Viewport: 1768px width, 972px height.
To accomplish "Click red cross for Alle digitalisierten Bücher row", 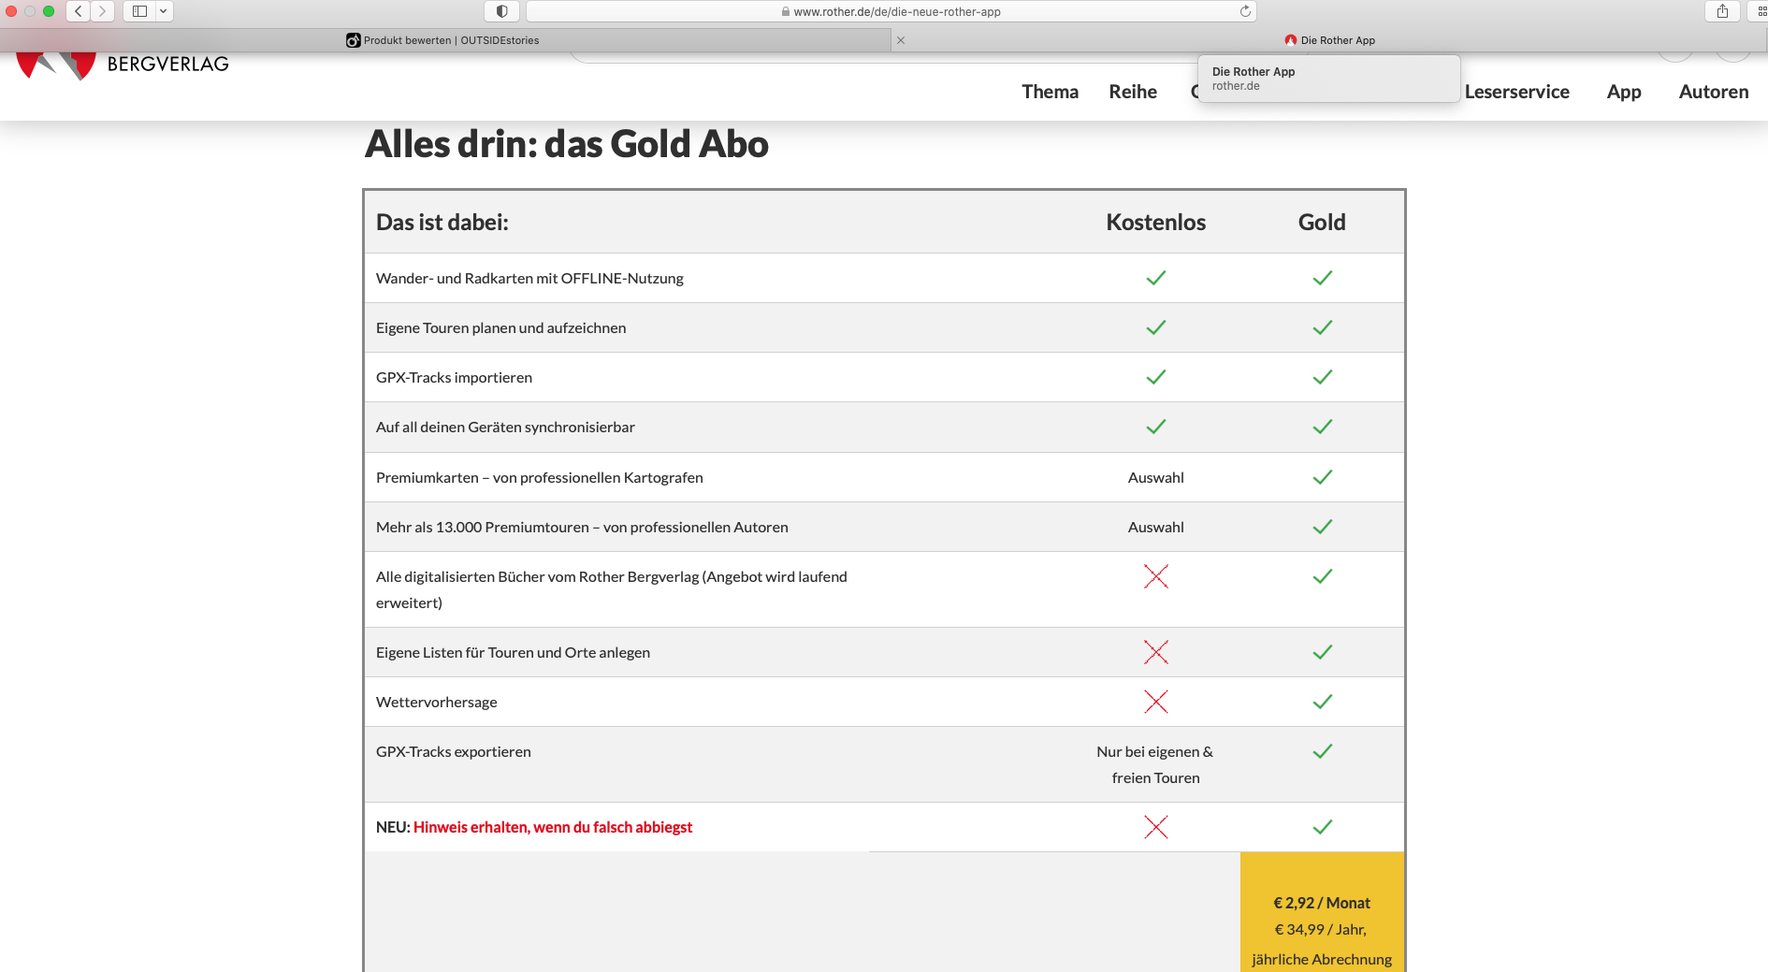I will 1156,576.
